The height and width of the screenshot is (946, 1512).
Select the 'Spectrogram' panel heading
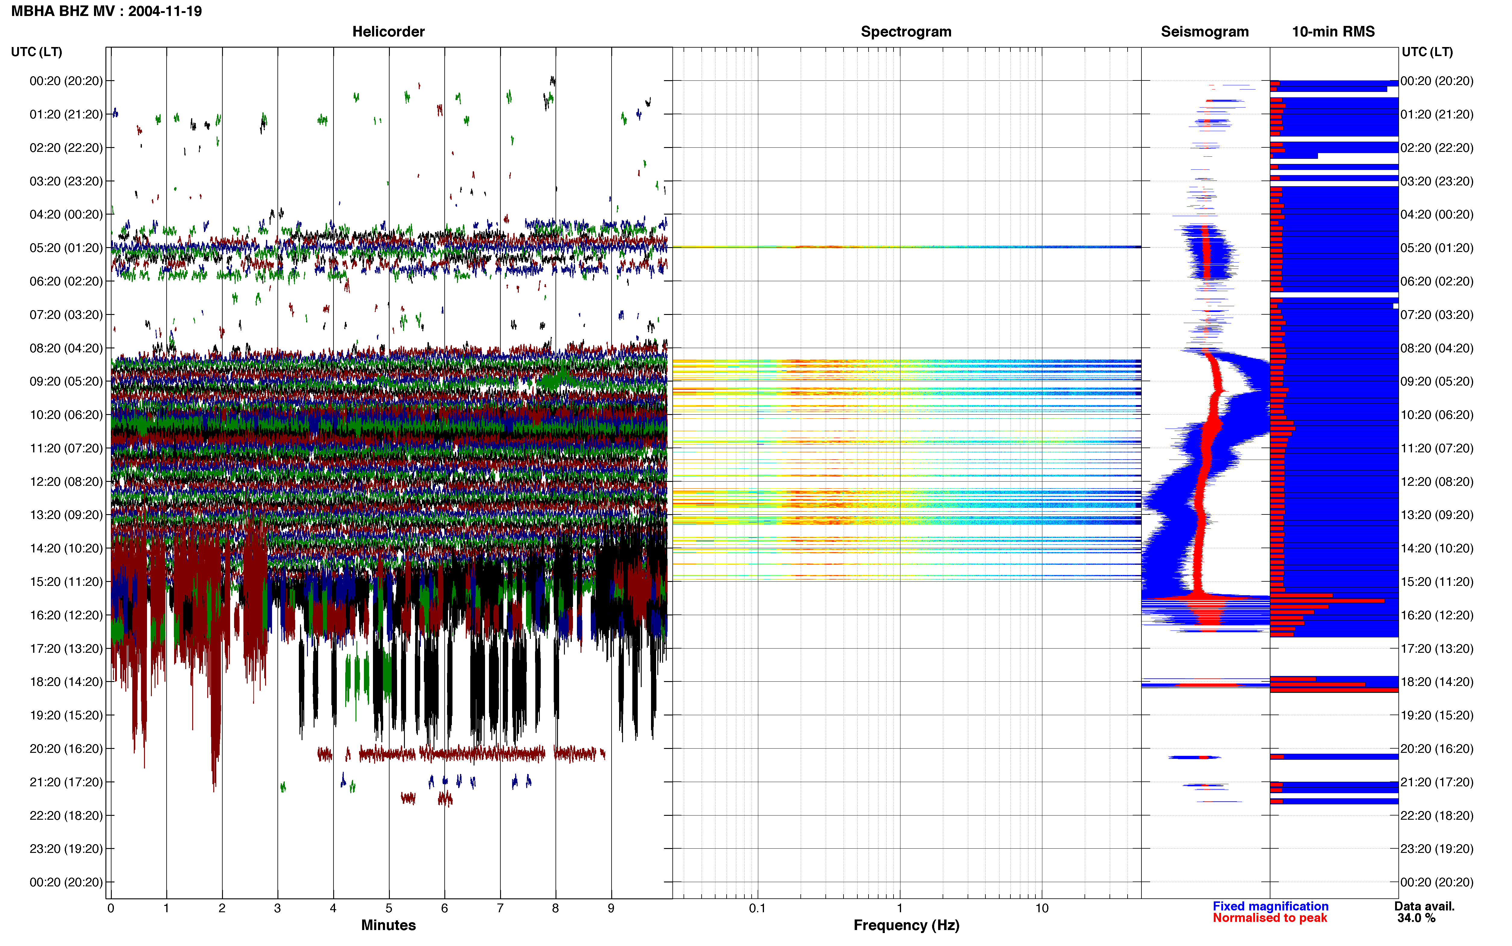[906, 31]
